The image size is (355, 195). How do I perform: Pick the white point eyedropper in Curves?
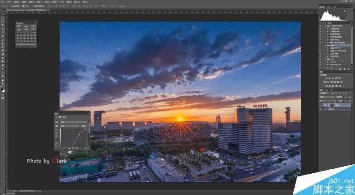(57, 136)
